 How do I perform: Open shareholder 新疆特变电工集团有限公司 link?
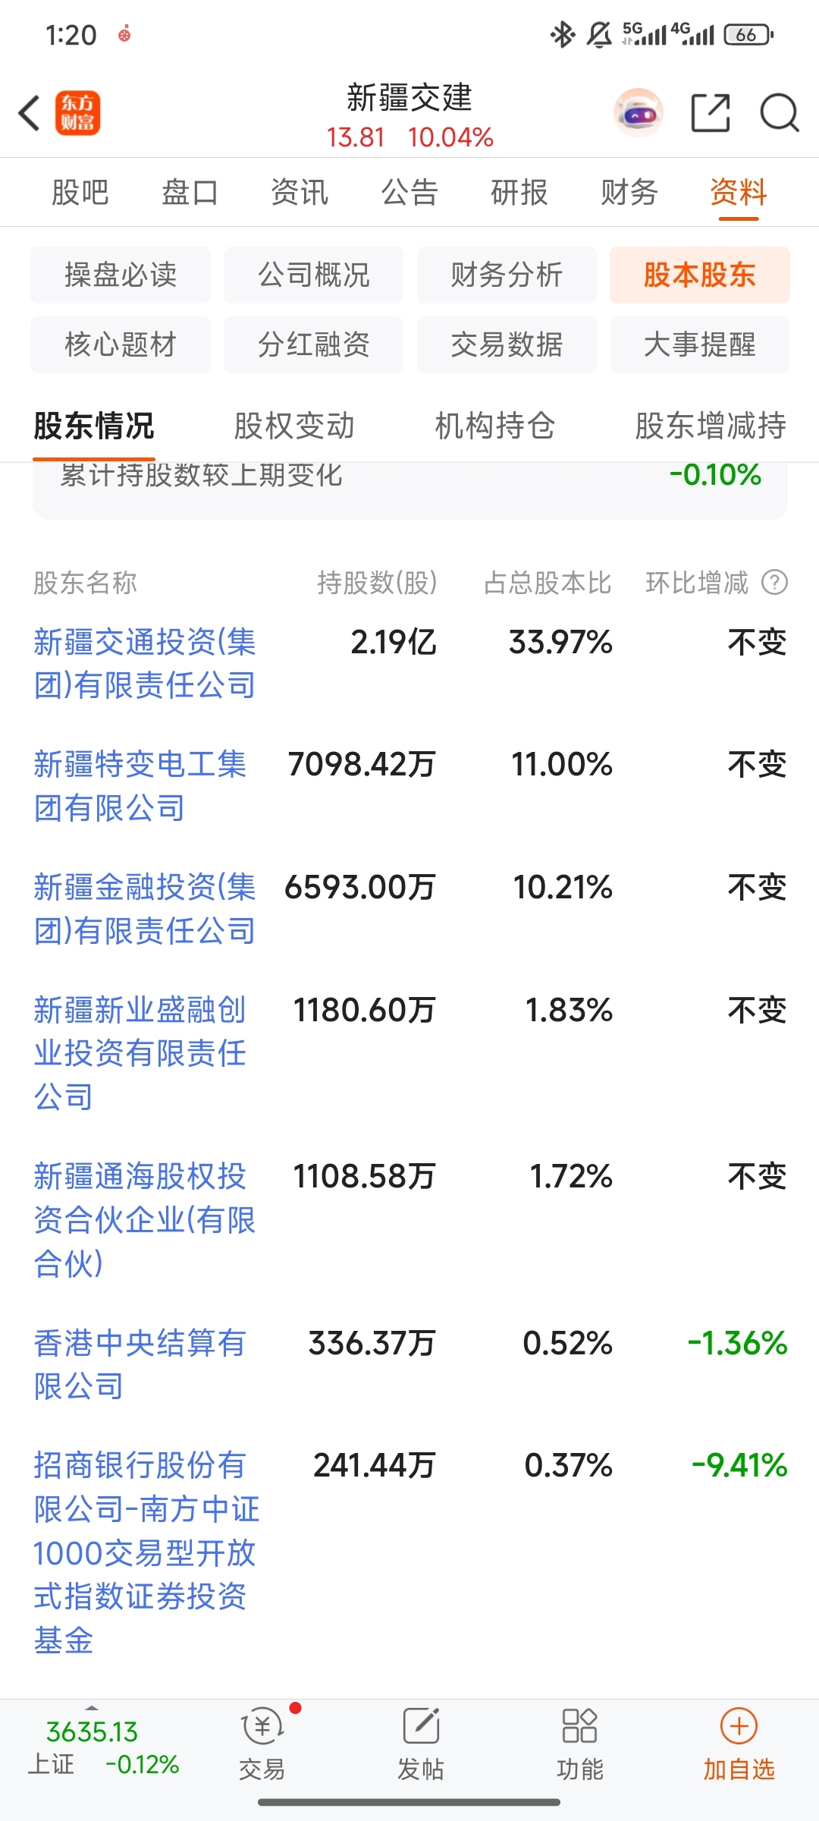(140, 786)
